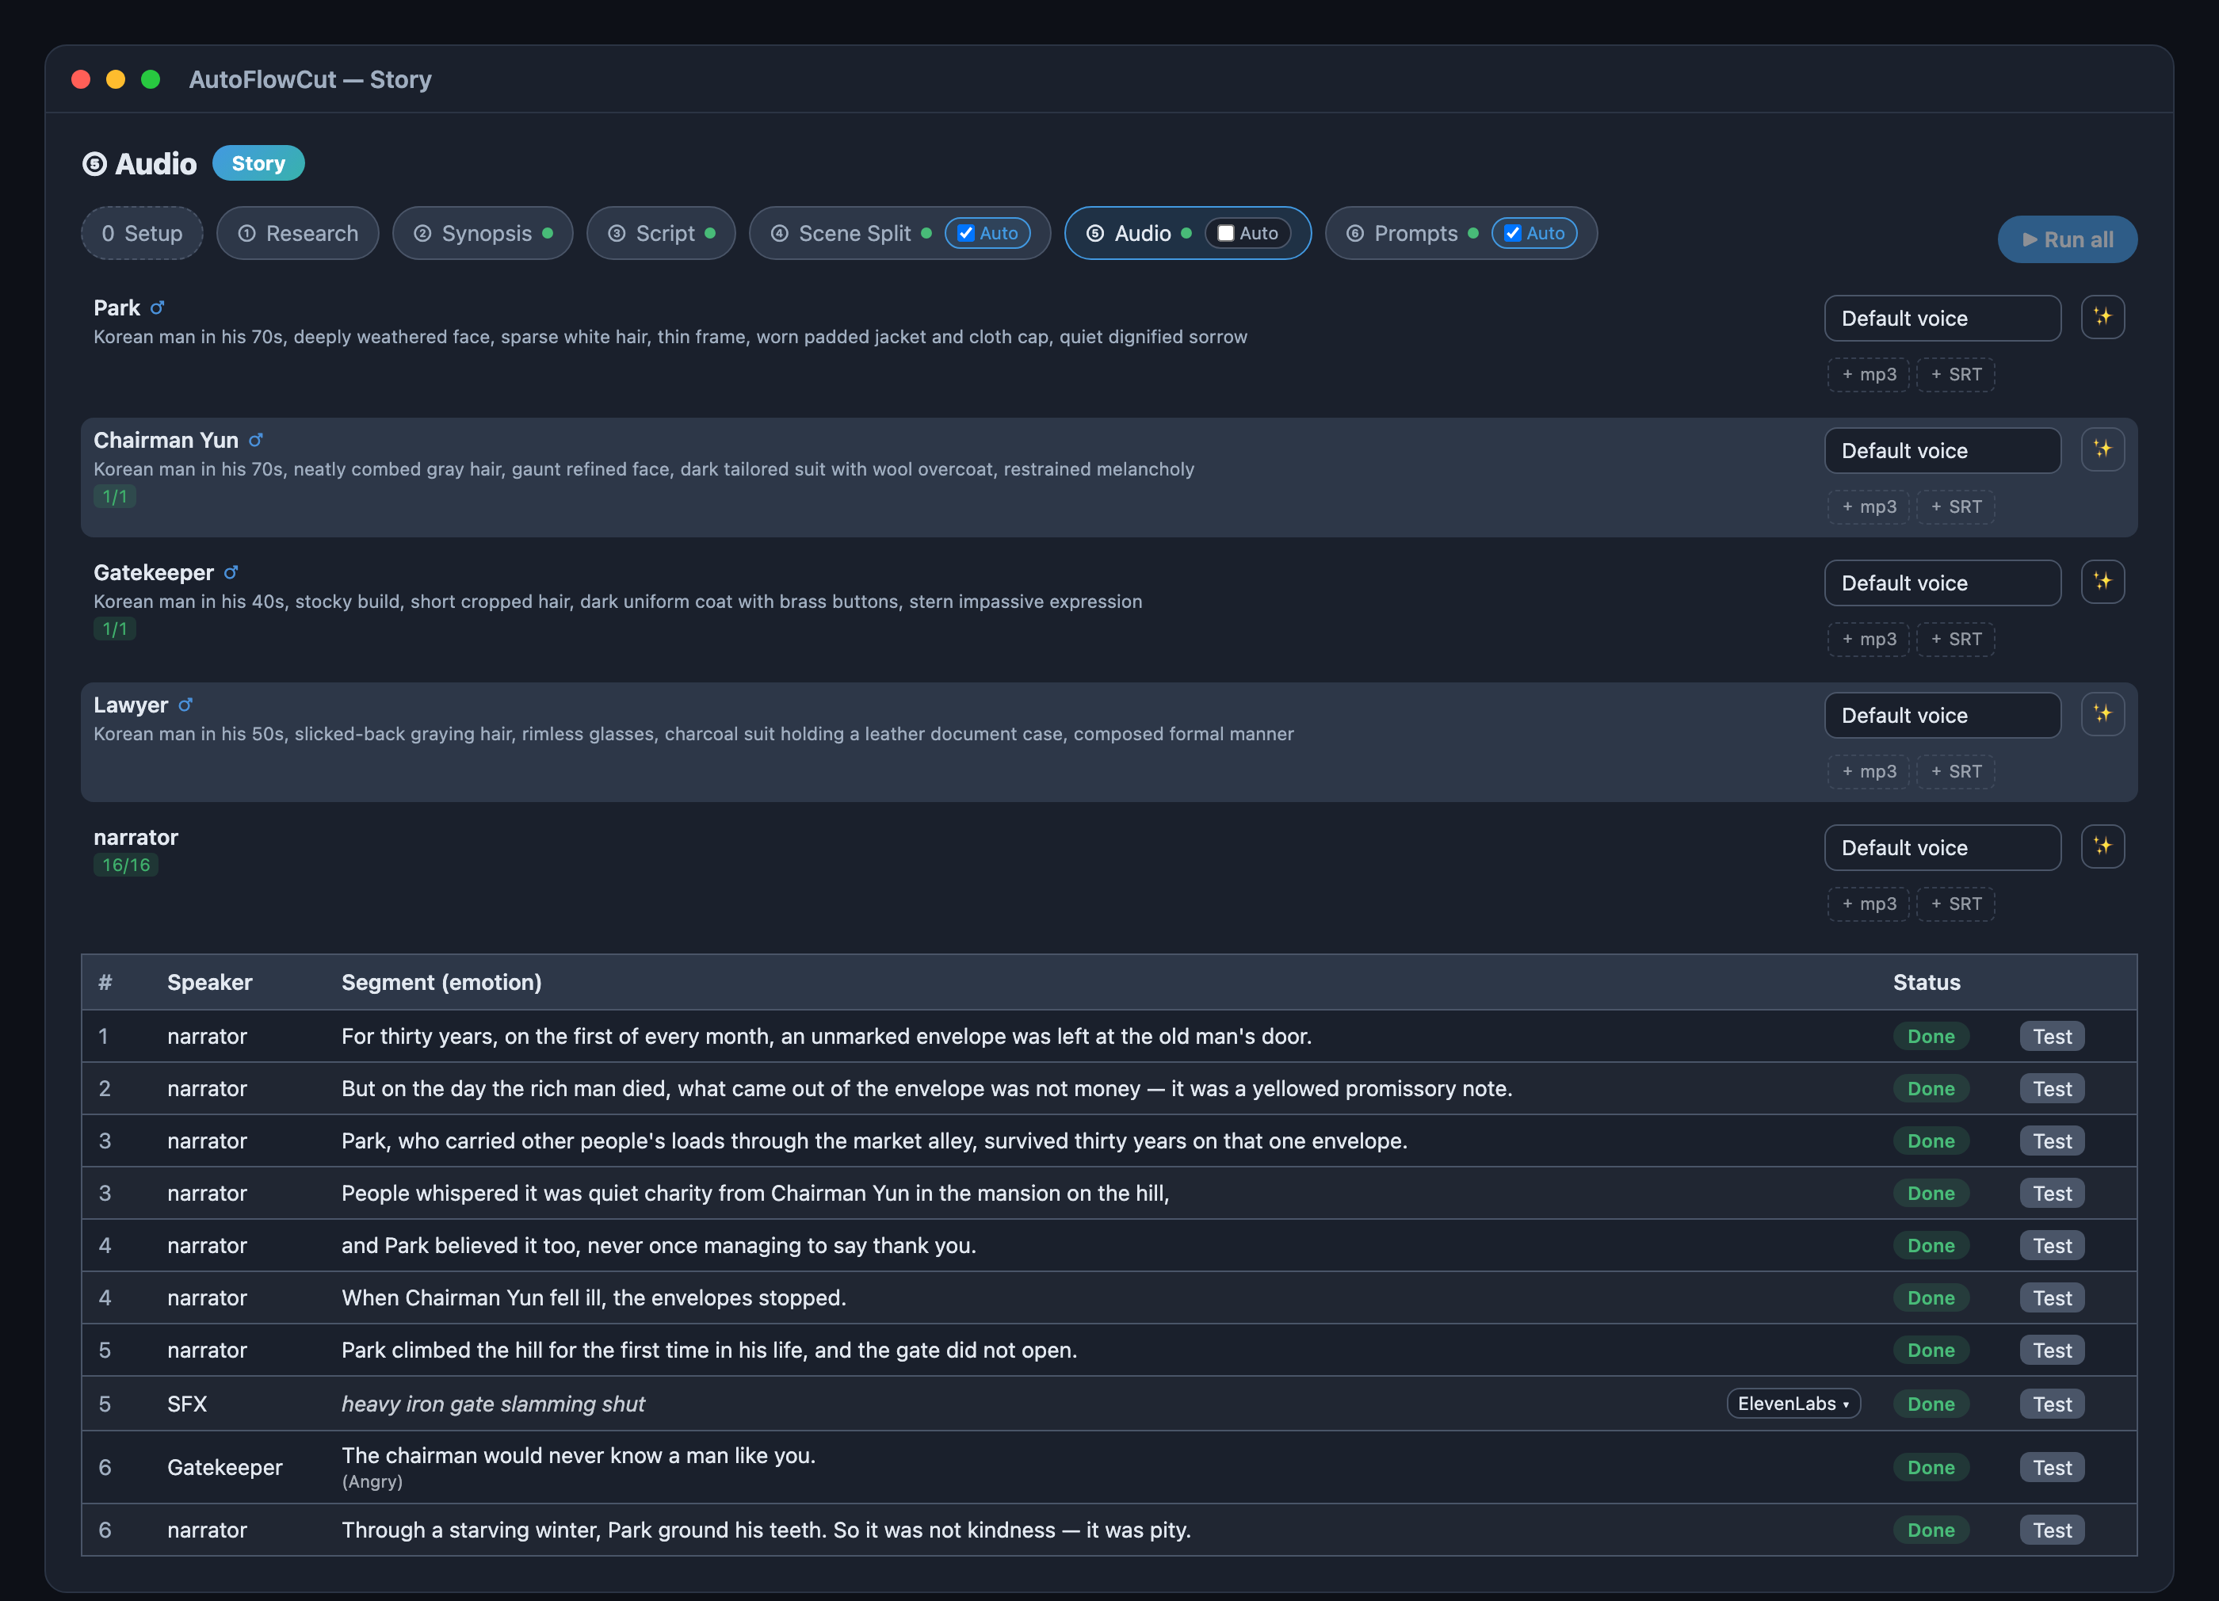Add SRT for Lawyer

pyautogui.click(x=1955, y=771)
